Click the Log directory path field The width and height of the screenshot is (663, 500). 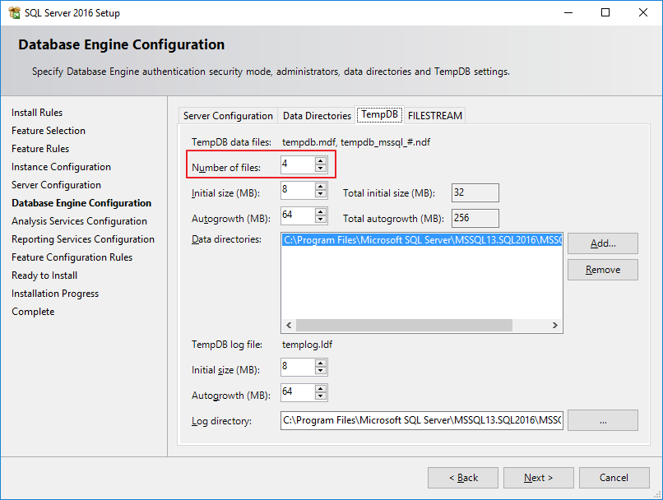[422, 420]
